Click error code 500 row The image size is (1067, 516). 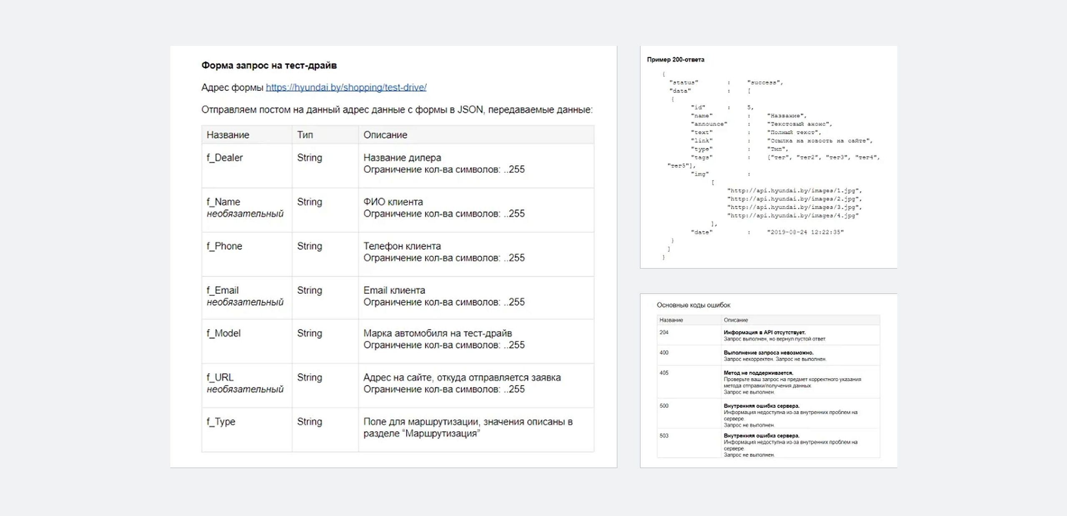664,406
